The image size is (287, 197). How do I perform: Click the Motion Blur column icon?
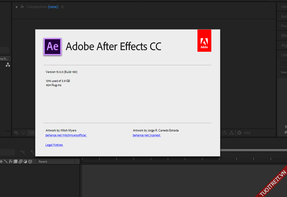(x=20, y=162)
